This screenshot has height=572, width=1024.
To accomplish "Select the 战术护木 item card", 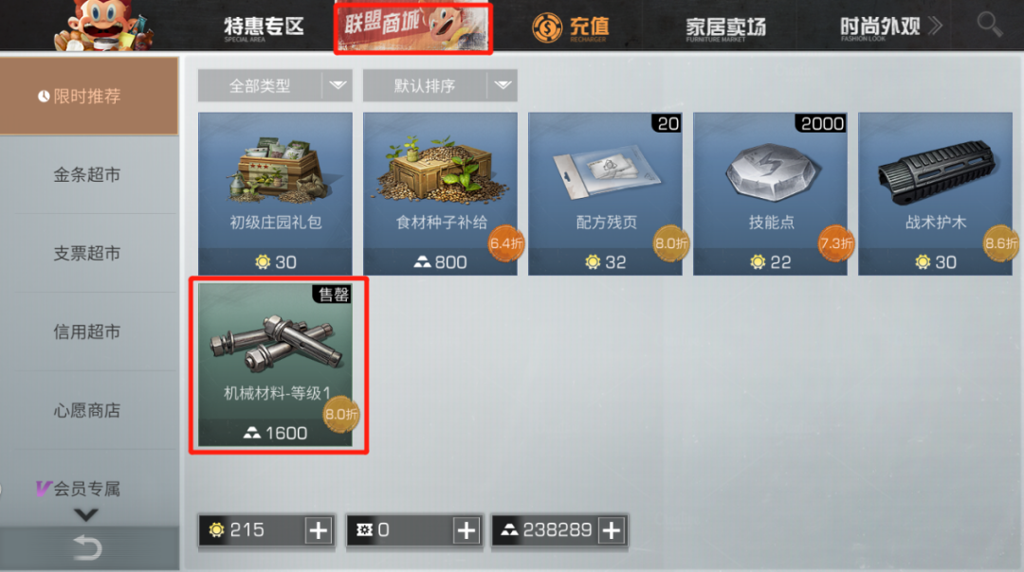I will pyautogui.click(x=935, y=194).
